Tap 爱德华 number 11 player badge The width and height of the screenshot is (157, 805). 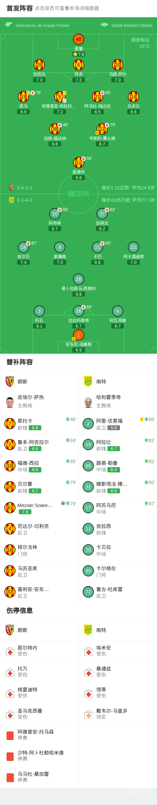[79, 162]
